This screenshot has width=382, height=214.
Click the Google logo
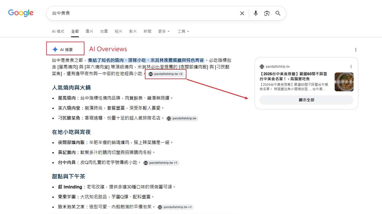[x=21, y=13]
